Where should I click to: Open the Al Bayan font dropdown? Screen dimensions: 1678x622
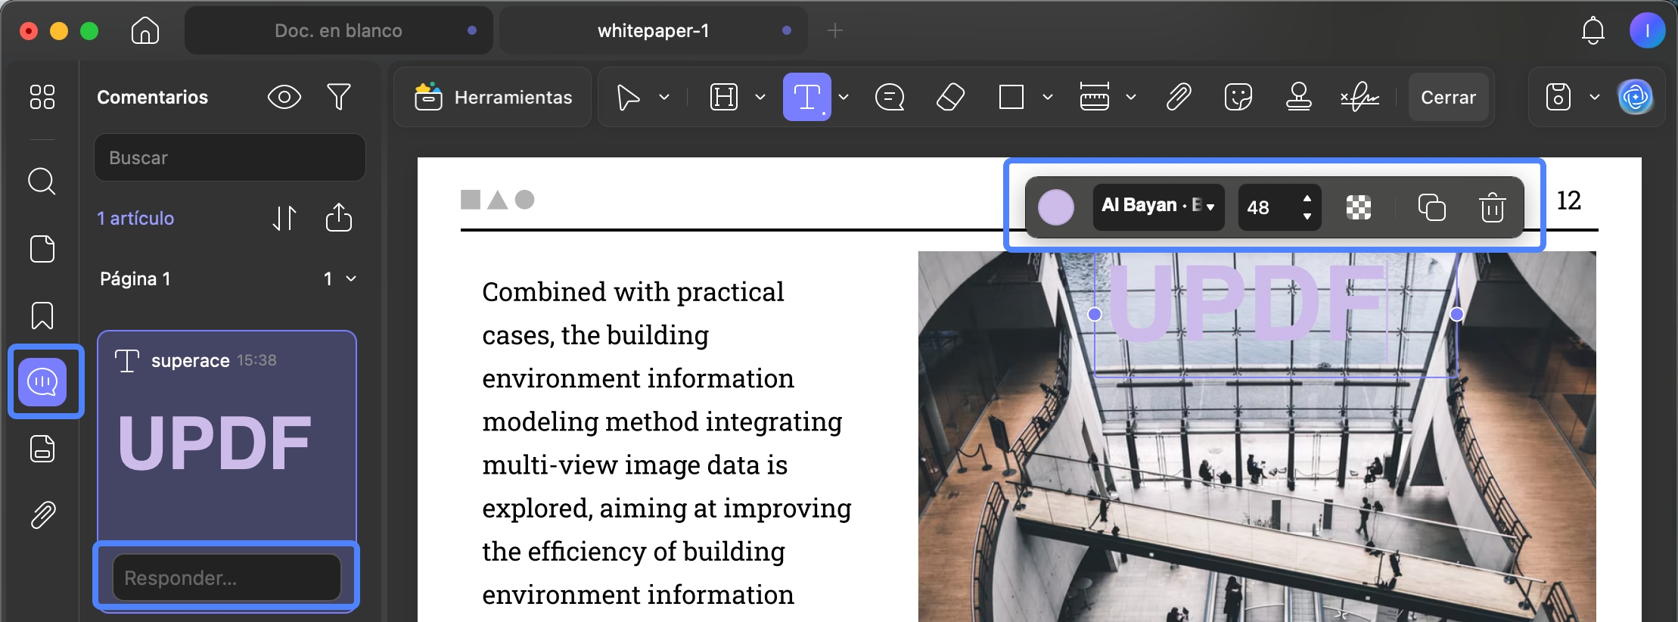pos(1158,207)
